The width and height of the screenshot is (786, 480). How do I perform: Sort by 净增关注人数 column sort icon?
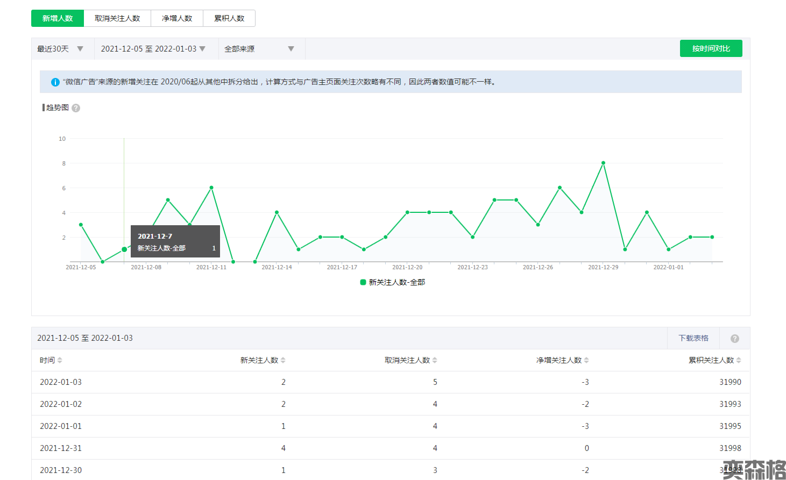tap(586, 360)
